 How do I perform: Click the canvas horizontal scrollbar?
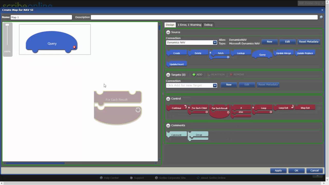(35, 163)
